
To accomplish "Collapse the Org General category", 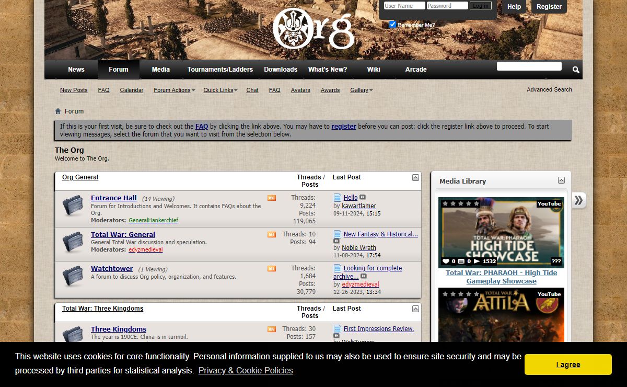I will [x=415, y=178].
